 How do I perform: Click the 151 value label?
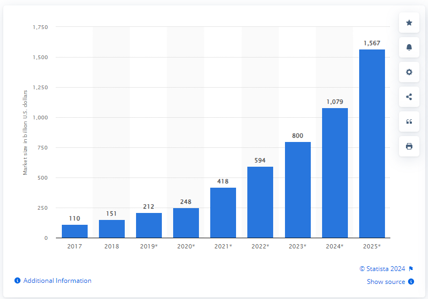tap(112, 213)
